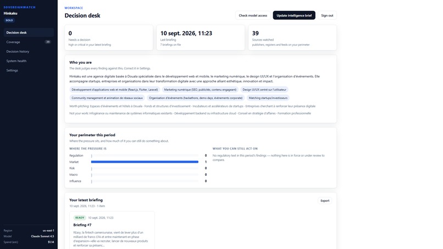443x249 pixels.
Task: Click the $1.14 spend value
Action: point(51,242)
